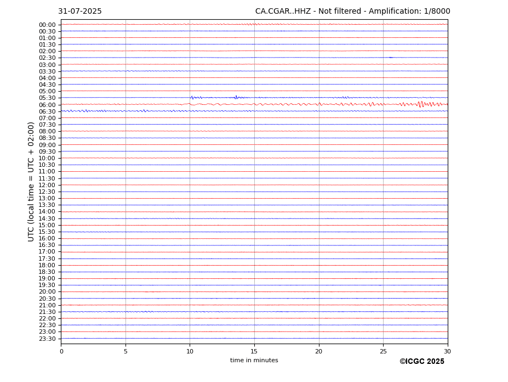
Task: Click the 06:30 time row label
Action: click(x=47, y=111)
